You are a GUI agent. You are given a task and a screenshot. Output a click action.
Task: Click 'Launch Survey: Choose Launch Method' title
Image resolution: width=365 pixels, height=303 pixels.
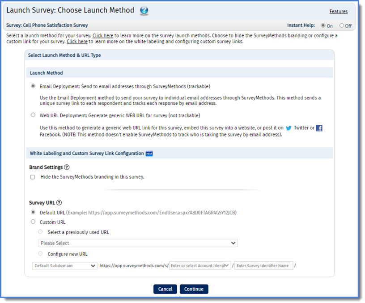70,10
